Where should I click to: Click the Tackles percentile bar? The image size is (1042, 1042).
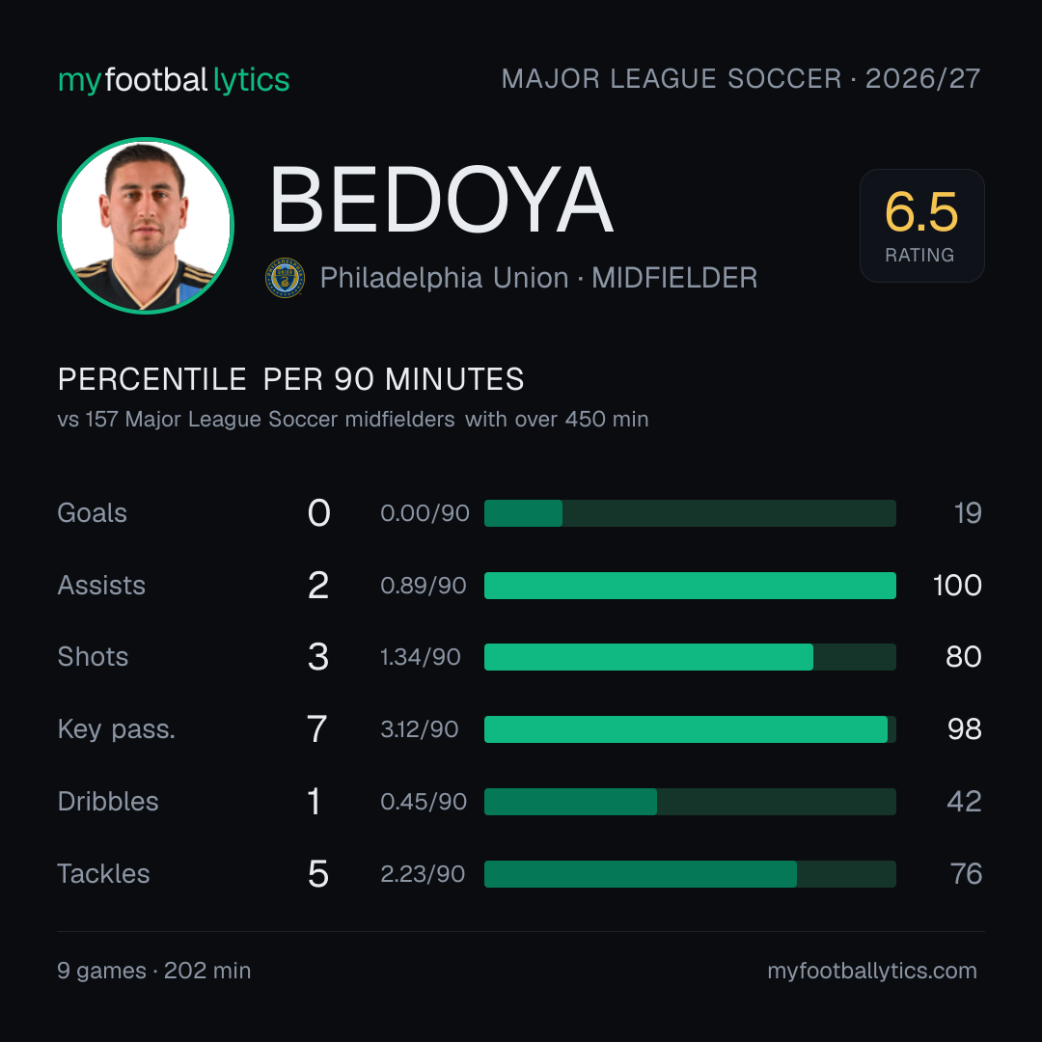tap(690, 874)
